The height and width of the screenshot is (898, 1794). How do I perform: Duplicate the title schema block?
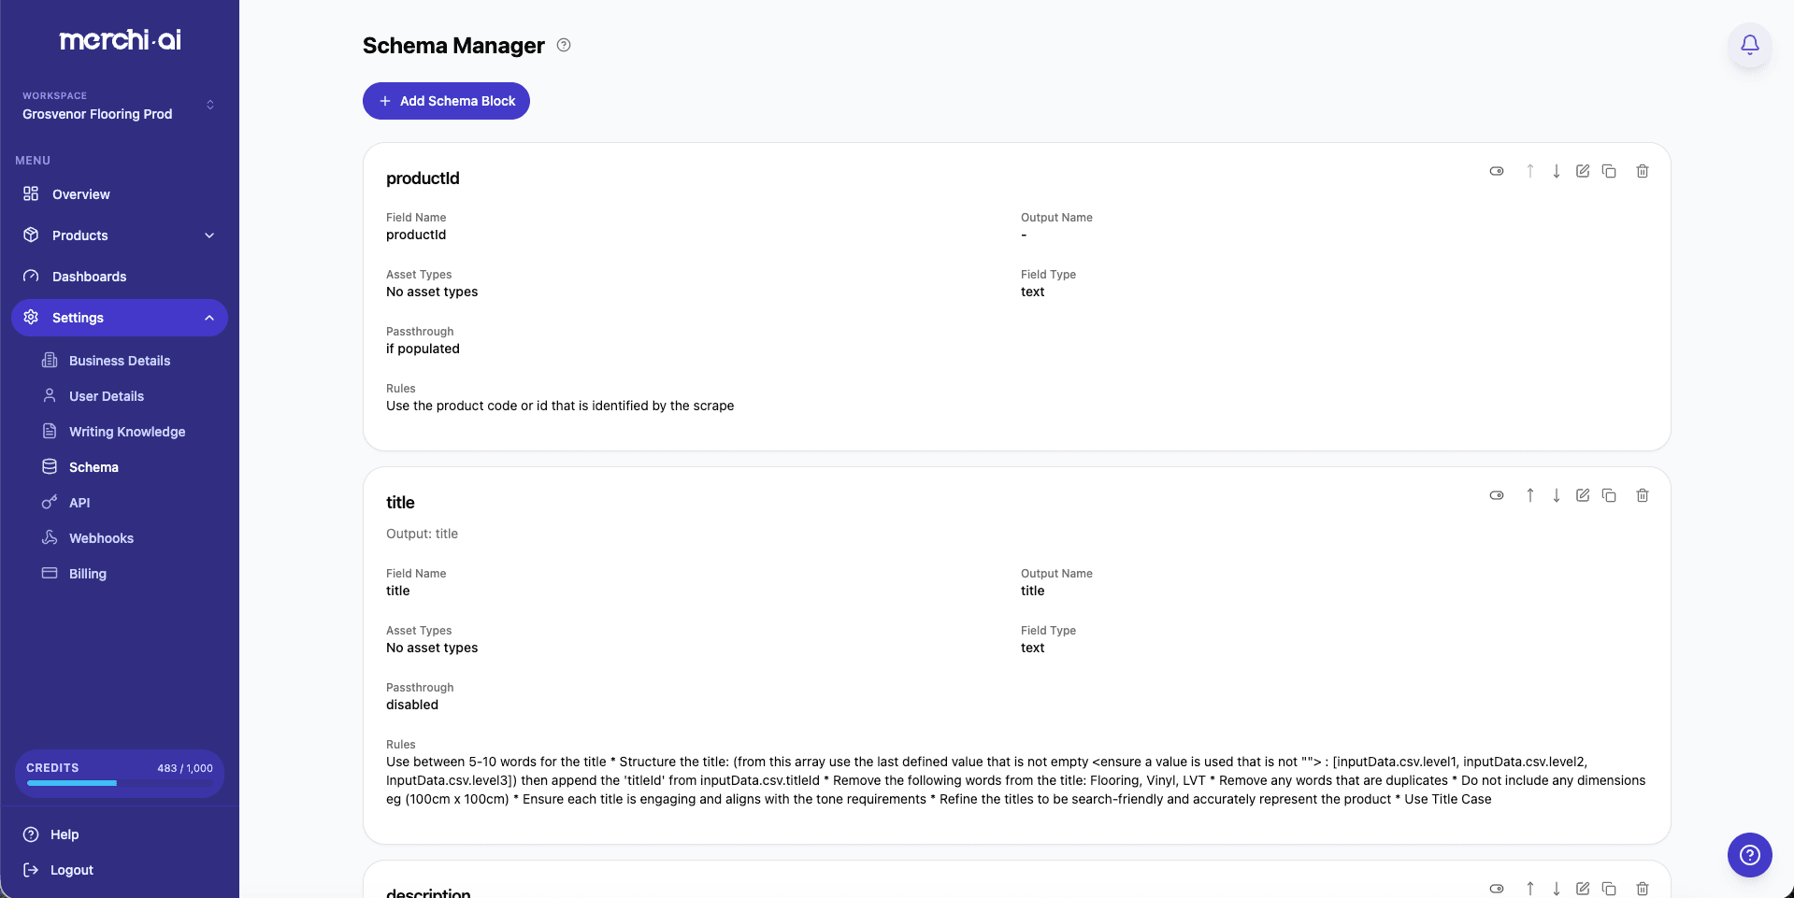coord(1609,495)
